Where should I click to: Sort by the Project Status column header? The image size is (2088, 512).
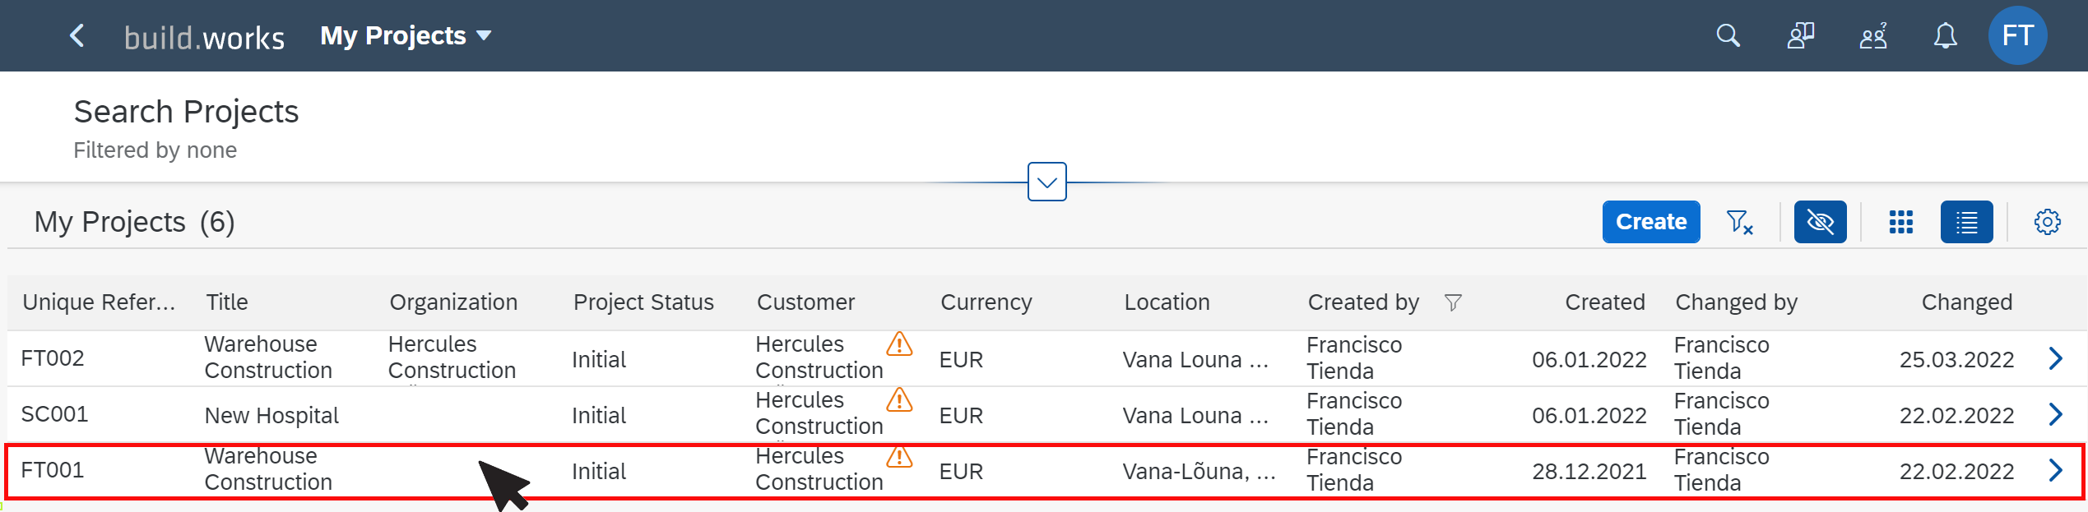click(x=643, y=302)
